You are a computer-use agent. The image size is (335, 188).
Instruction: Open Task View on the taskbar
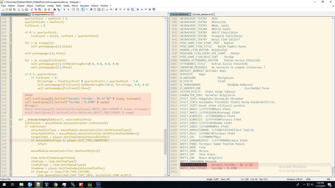point(12,184)
